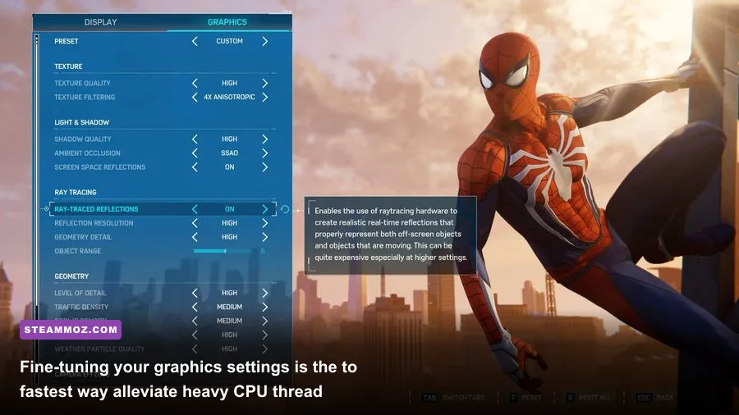Click the CUSTOM preset value

click(x=230, y=41)
